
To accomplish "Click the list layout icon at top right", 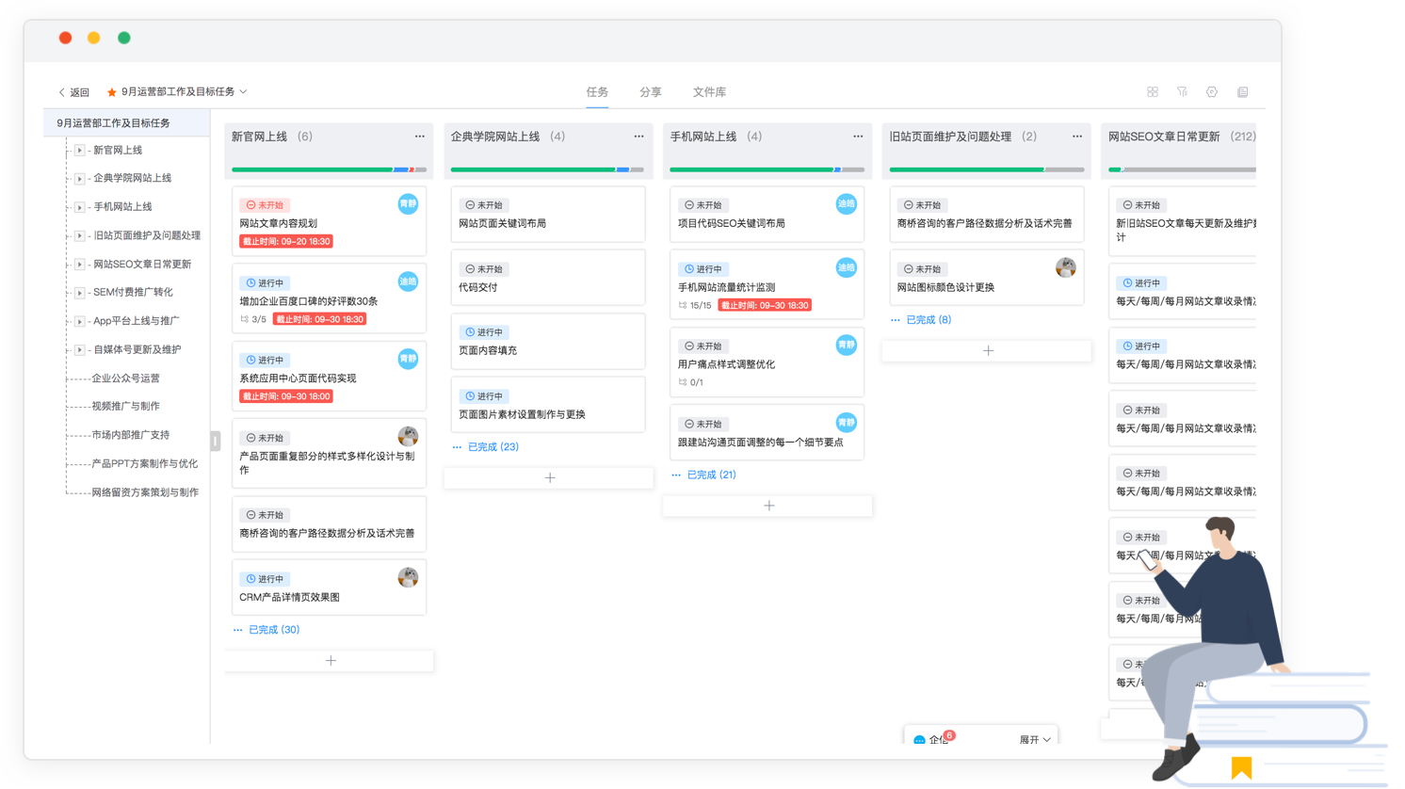I will click(x=1242, y=92).
